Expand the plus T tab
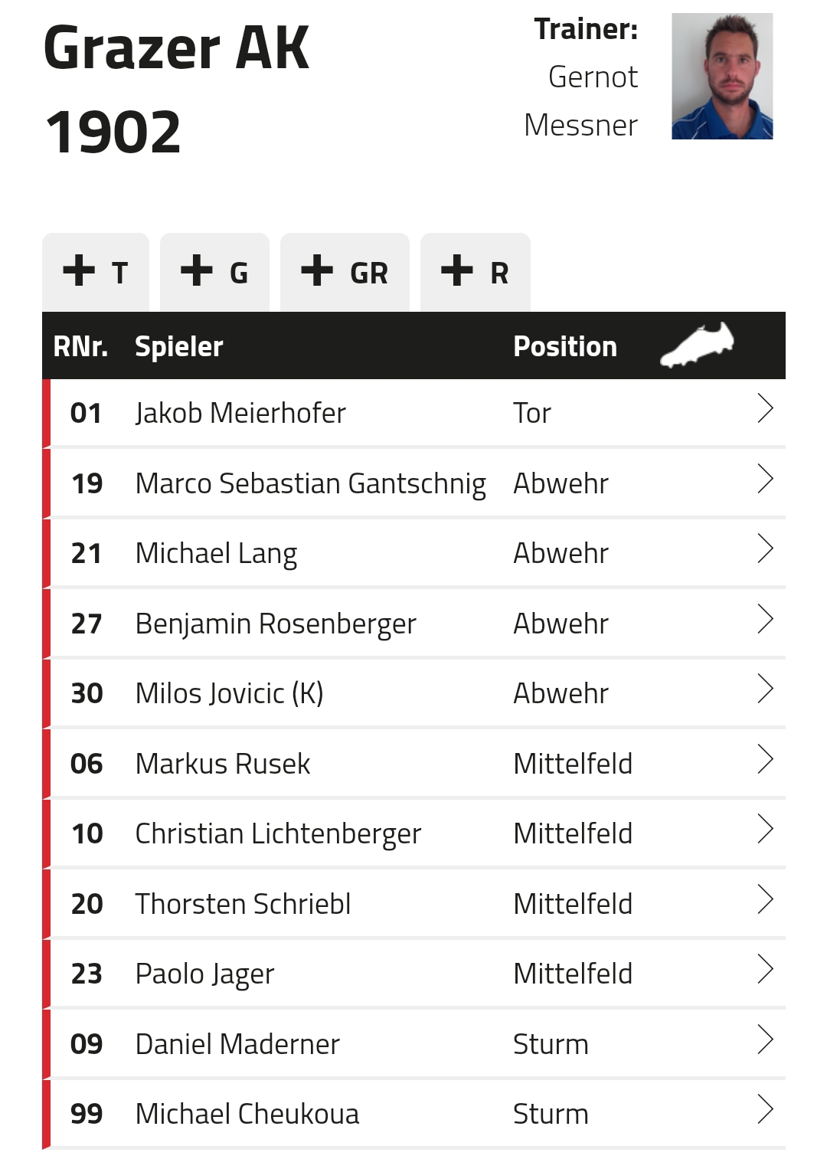 (x=96, y=272)
